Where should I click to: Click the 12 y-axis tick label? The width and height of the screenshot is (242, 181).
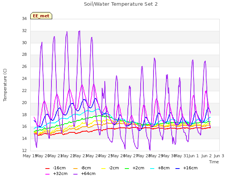click(x=24, y=150)
